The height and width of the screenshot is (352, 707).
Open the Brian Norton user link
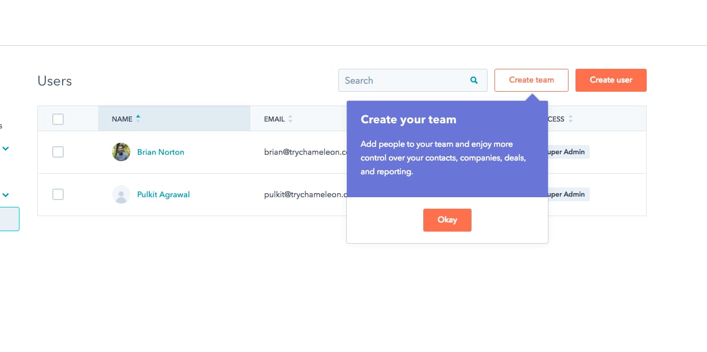[x=161, y=152]
